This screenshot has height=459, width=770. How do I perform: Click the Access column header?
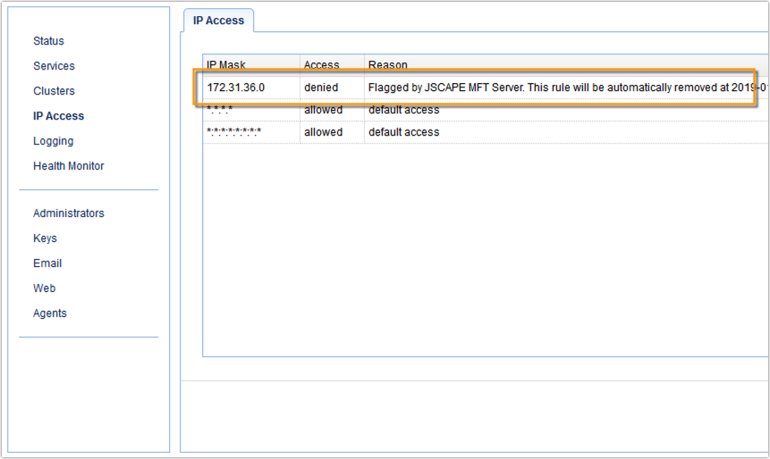click(321, 65)
